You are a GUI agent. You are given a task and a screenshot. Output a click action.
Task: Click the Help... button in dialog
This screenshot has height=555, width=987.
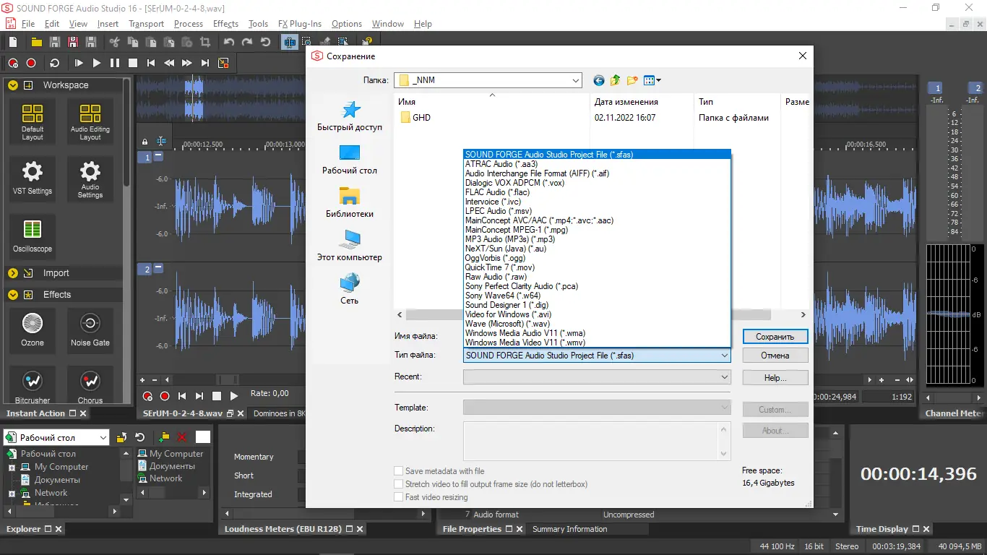click(x=775, y=378)
